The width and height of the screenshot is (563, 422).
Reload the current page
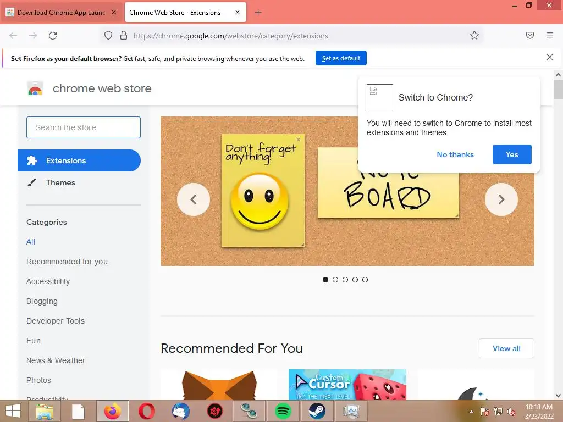(x=53, y=36)
